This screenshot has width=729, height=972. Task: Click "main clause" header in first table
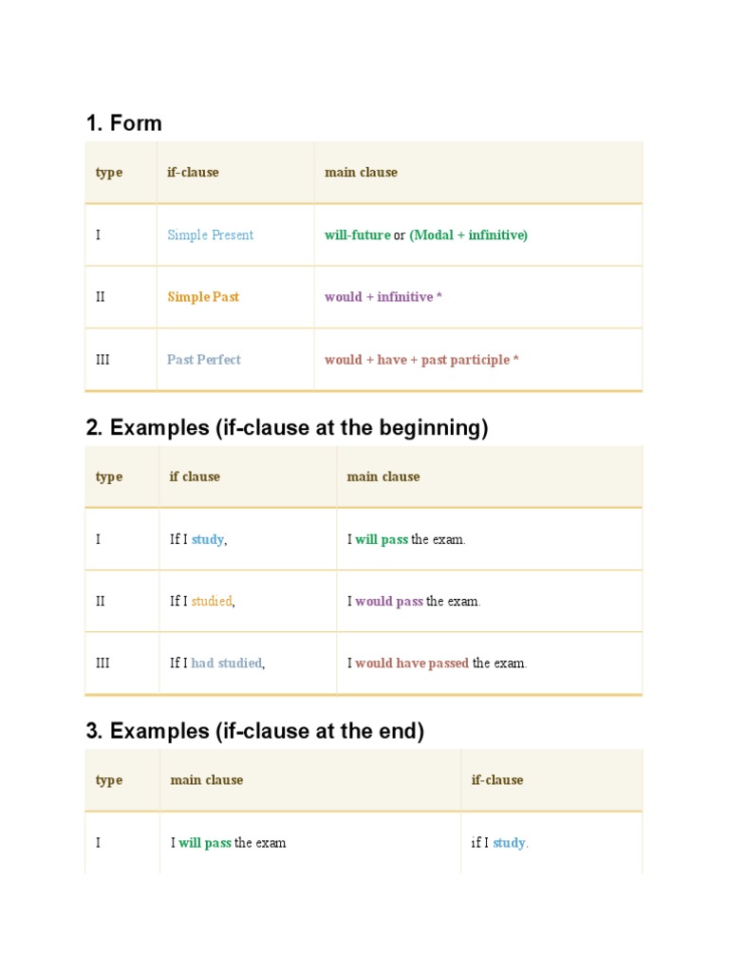click(361, 173)
